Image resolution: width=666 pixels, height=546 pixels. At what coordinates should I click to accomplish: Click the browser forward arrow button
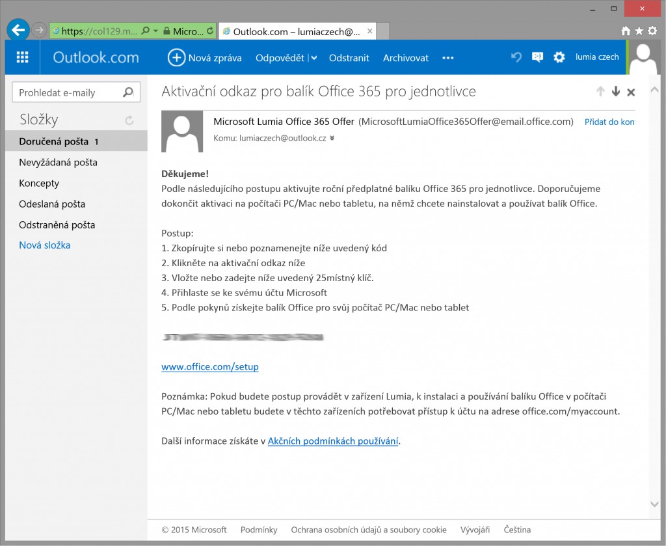39,30
